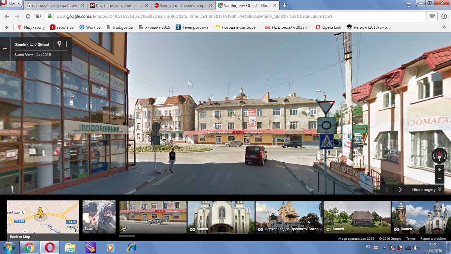Show hidden system tray icons

click(x=384, y=247)
